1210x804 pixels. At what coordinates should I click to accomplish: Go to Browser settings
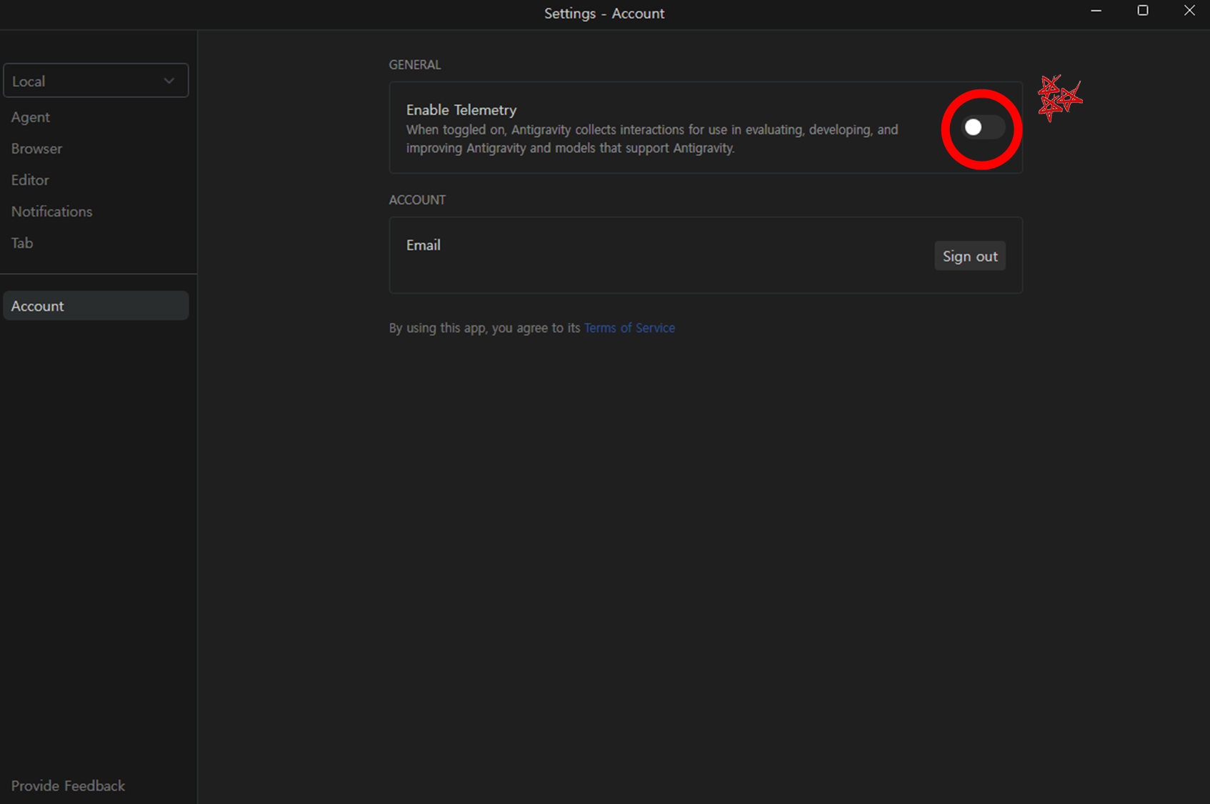click(x=36, y=149)
